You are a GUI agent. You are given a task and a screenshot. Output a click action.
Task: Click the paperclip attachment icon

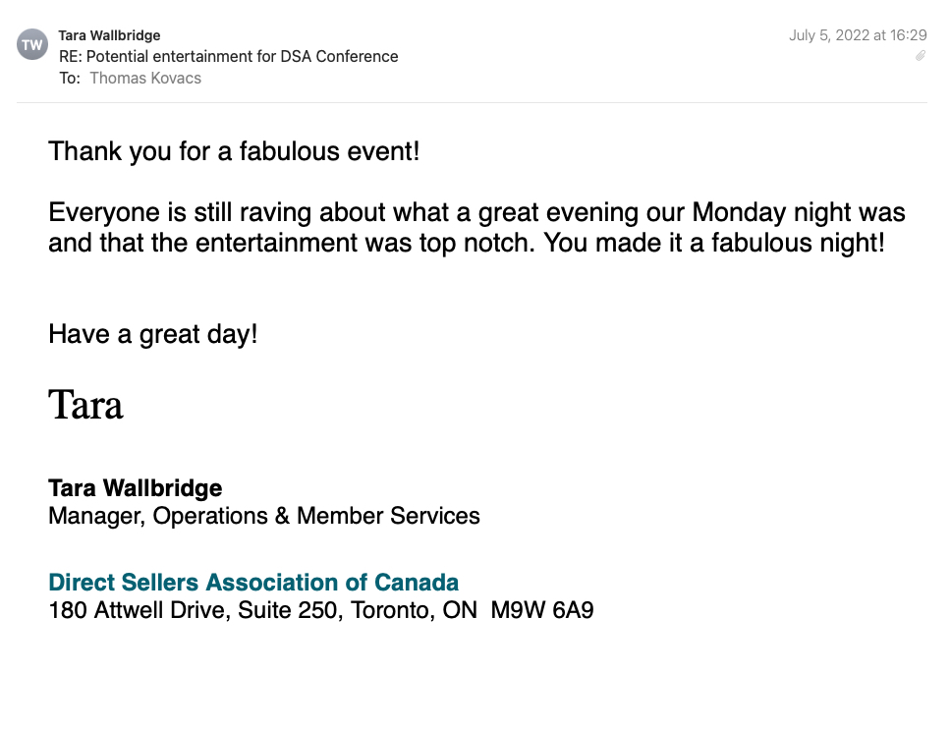coord(921,56)
